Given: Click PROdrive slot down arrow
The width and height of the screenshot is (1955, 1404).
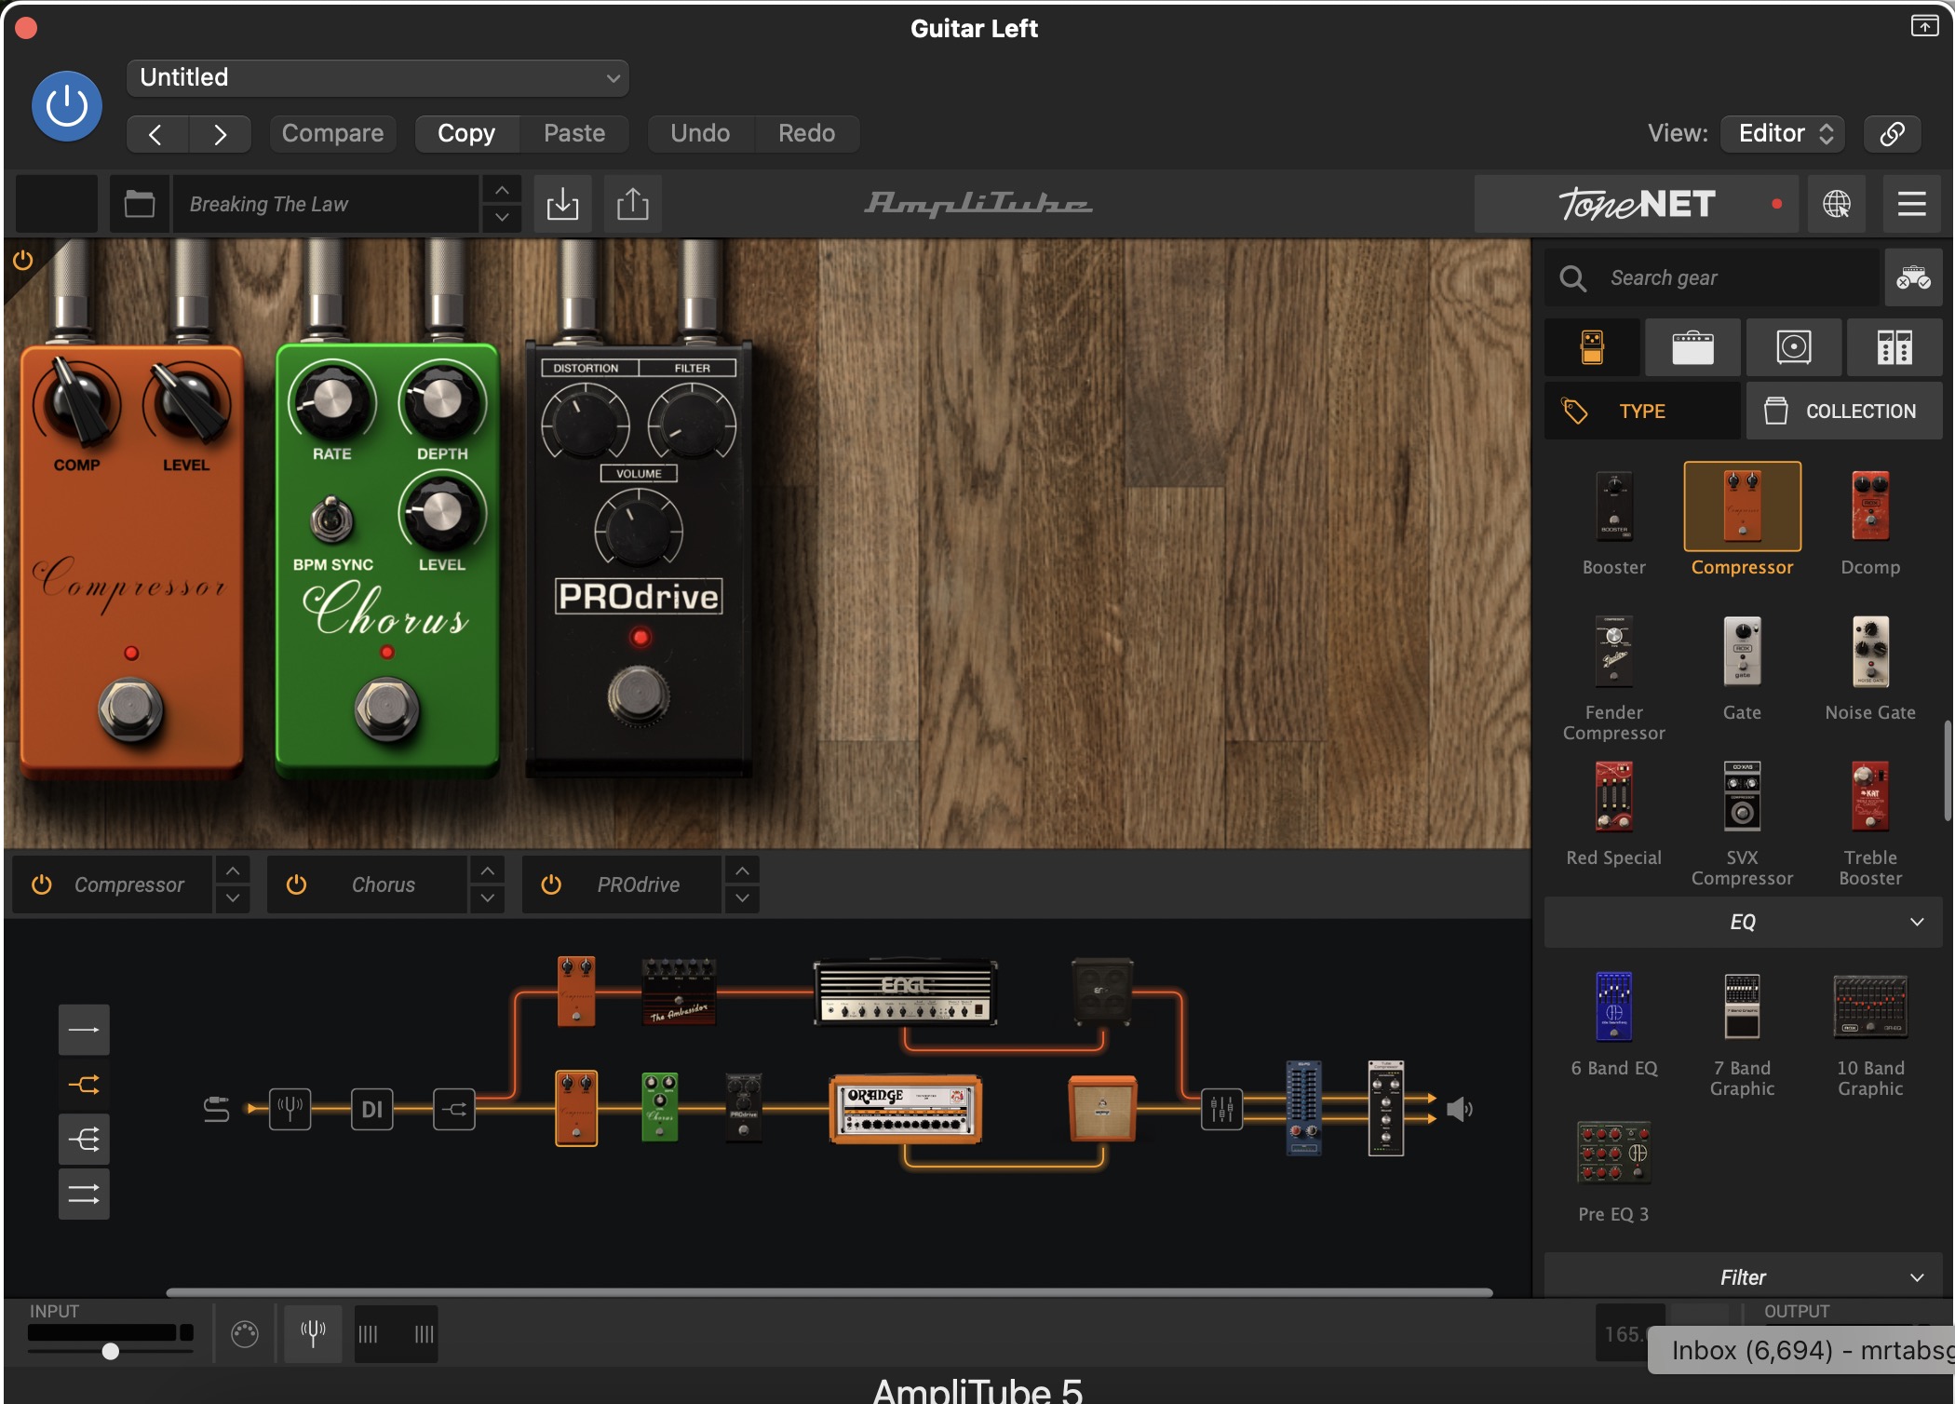Looking at the screenshot, I should (742, 898).
